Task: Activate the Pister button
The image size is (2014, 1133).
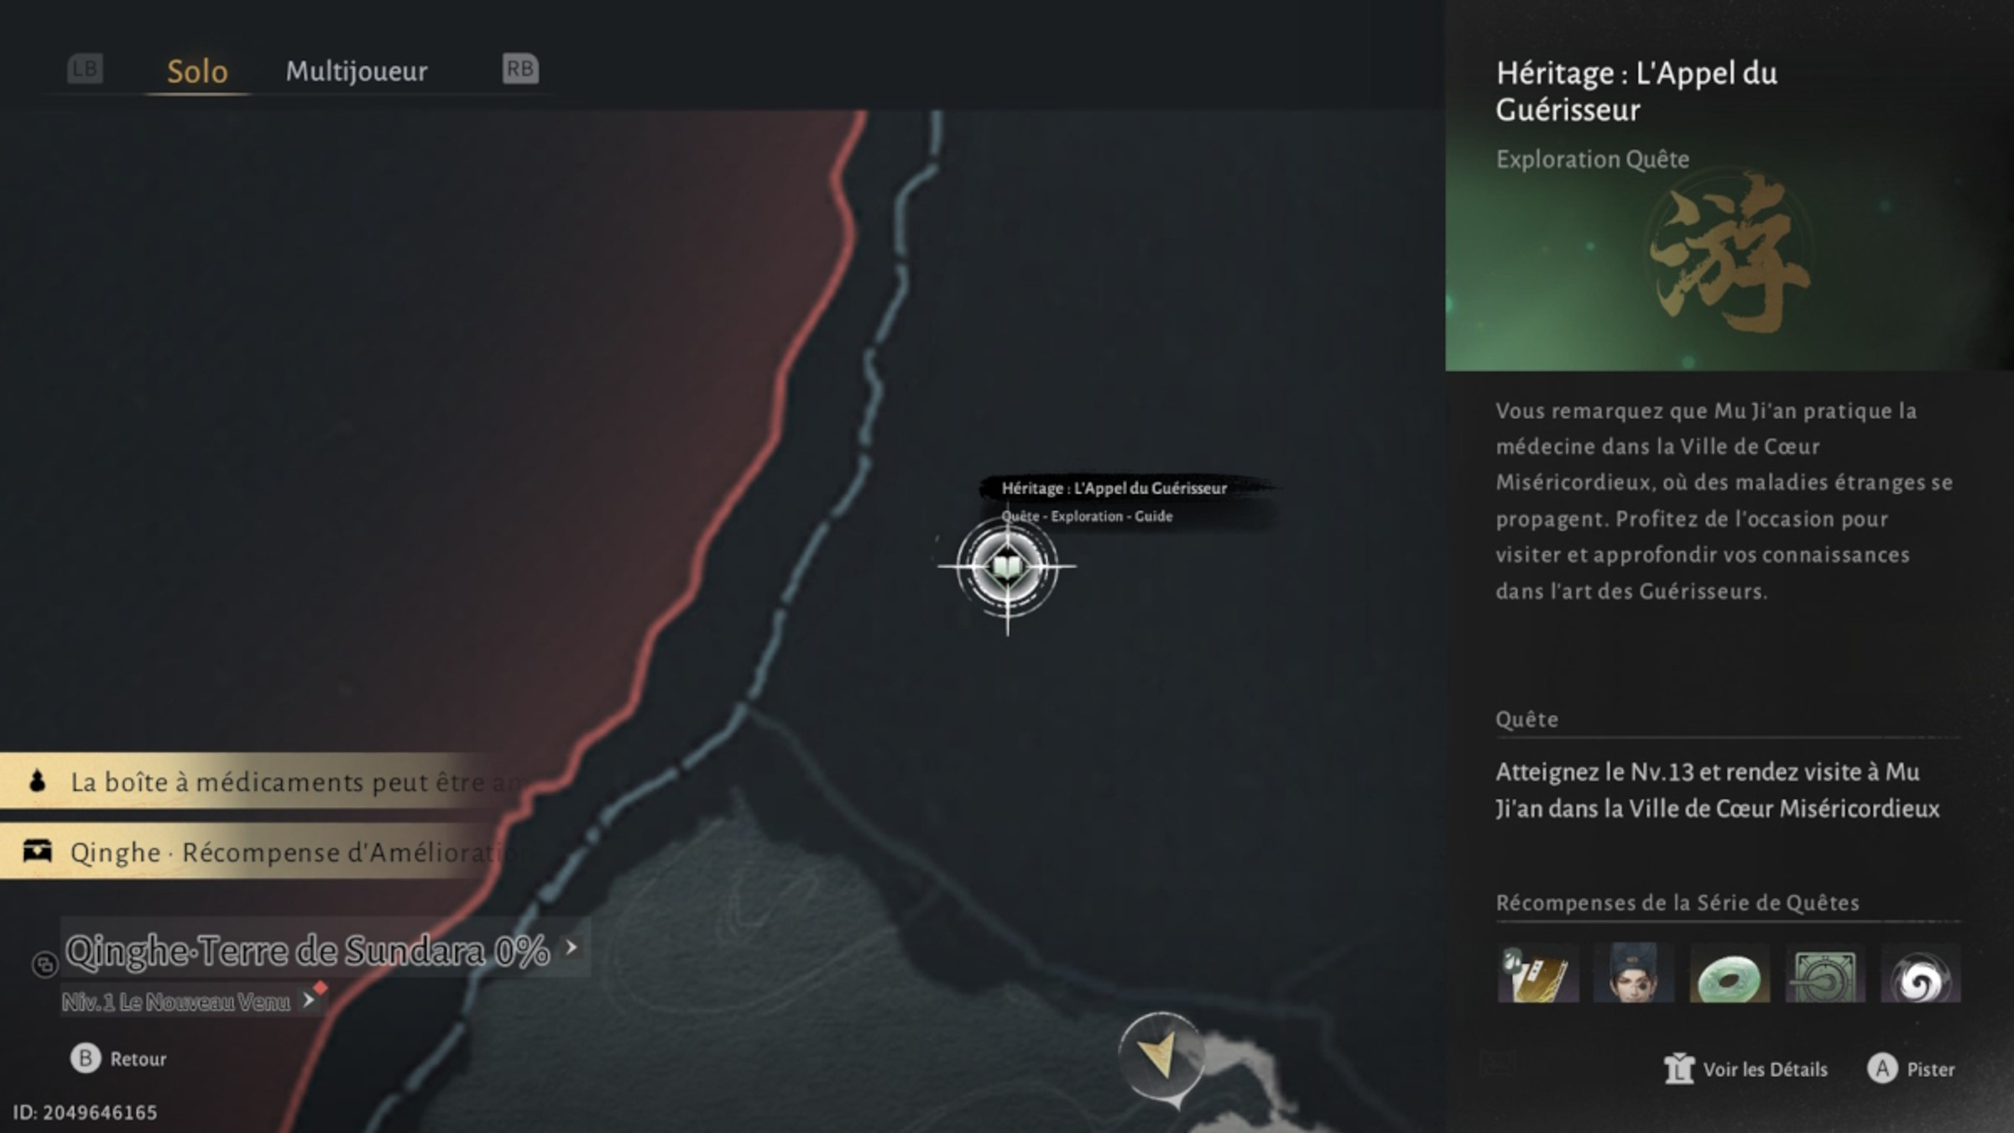Action: click(1912, 1069)
